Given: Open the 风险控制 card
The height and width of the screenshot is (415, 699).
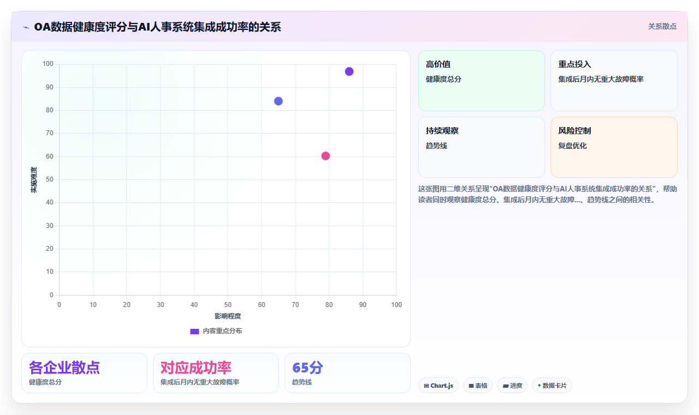Looking at the screenshot, I should [x=614, y=147].
